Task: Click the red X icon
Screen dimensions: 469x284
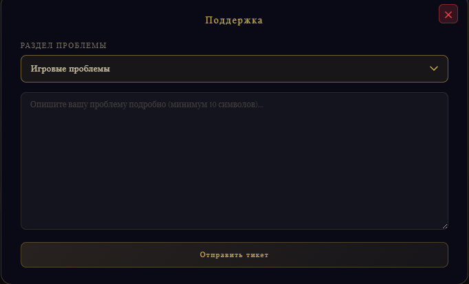Action: 448,14
